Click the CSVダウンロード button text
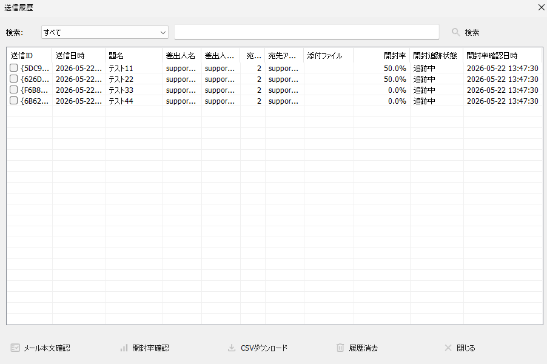This screenshot has height=364, width=547. pos(264,348)
